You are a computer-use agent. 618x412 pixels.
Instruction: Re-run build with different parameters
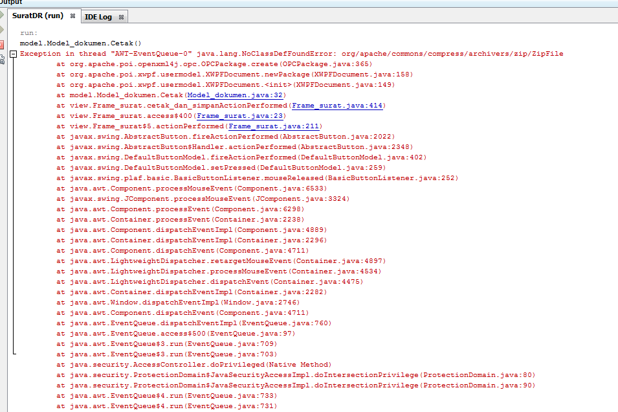5,29
